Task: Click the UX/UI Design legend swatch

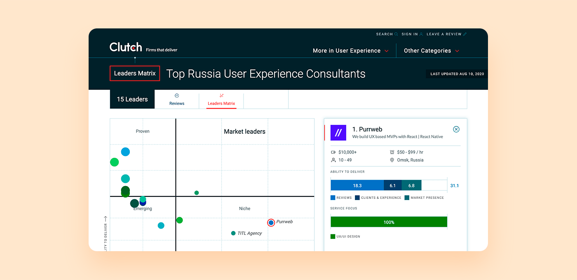Action: 333,236
